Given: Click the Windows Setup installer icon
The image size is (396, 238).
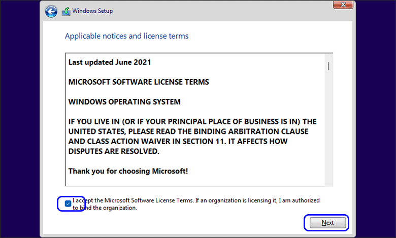Looking at the screenshot, I should [66, 11].
